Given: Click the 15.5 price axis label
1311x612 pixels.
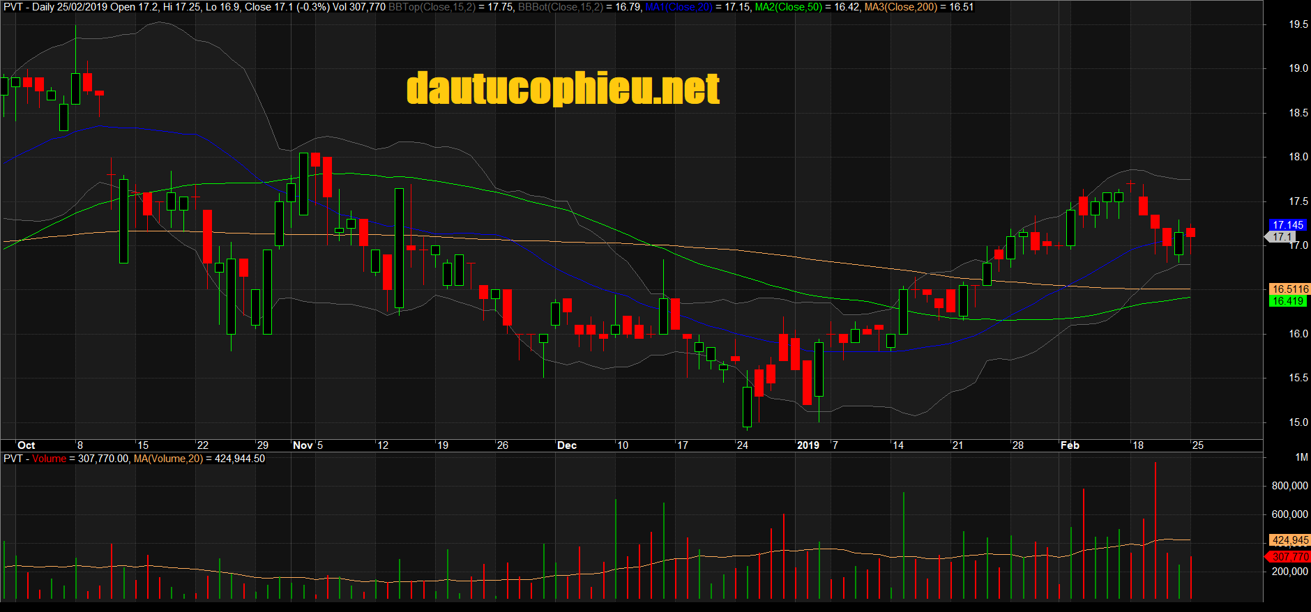Looking at the screenshot, I should (x=1298, y=378).
